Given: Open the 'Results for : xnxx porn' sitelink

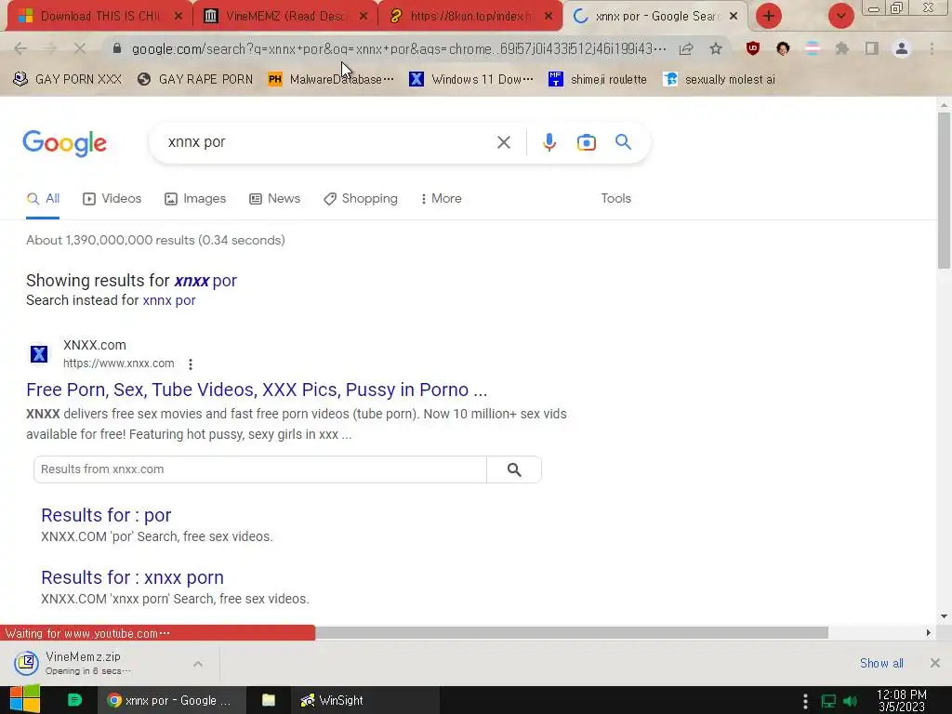Looking at the screenshot, I should point(132,577).
